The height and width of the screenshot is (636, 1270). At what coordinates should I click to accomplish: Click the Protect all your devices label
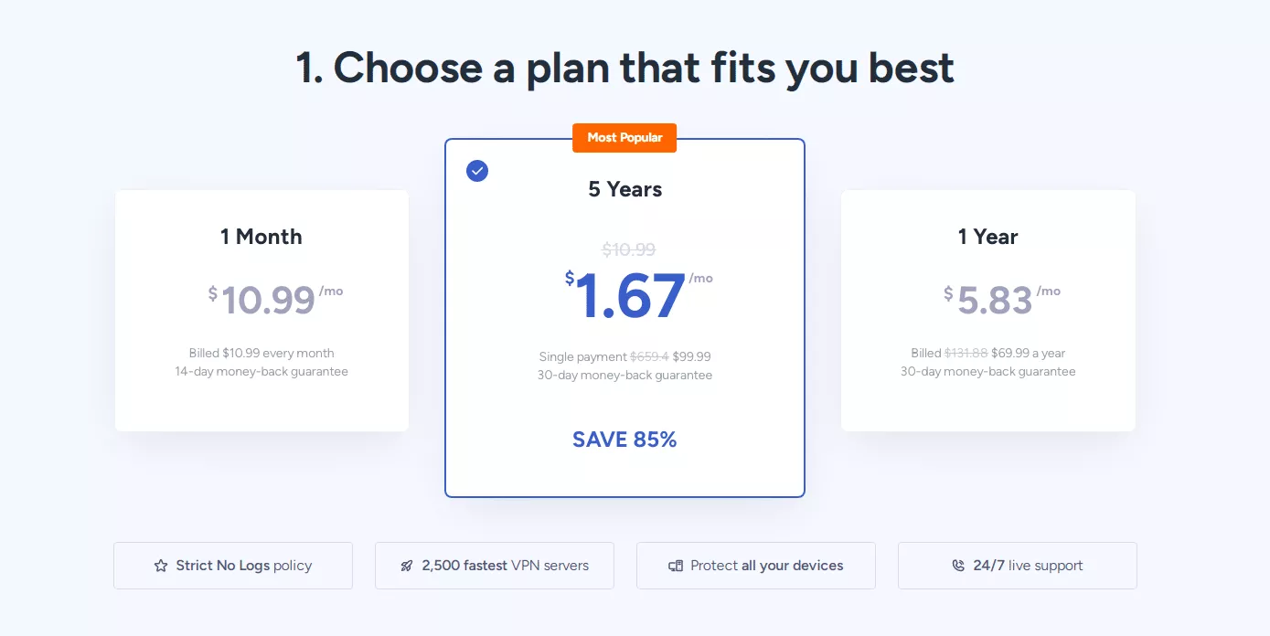766,566
